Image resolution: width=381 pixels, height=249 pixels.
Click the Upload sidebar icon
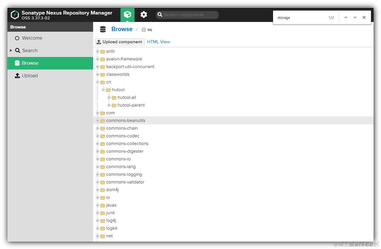click(17, 76)
